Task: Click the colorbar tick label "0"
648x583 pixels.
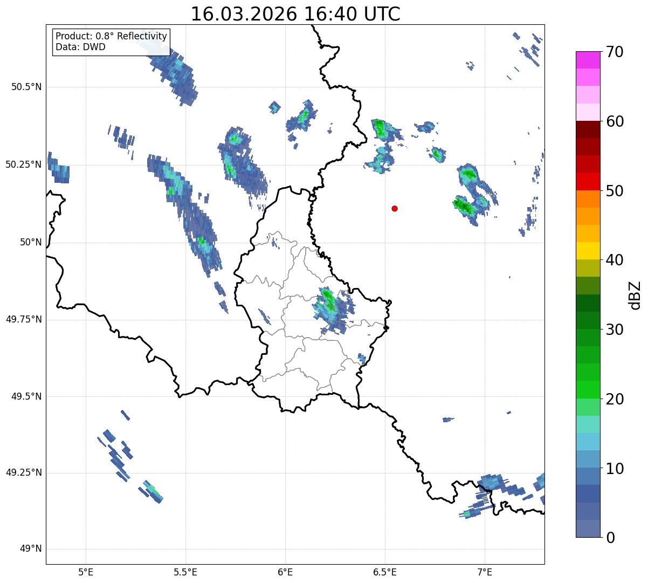Action: (x=610, y=538)
